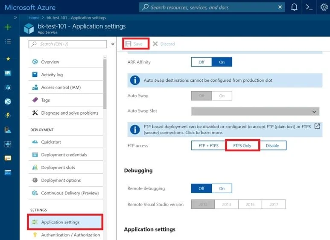Turn Remote debugging Off
330x240 pixels.
[202, 188]
